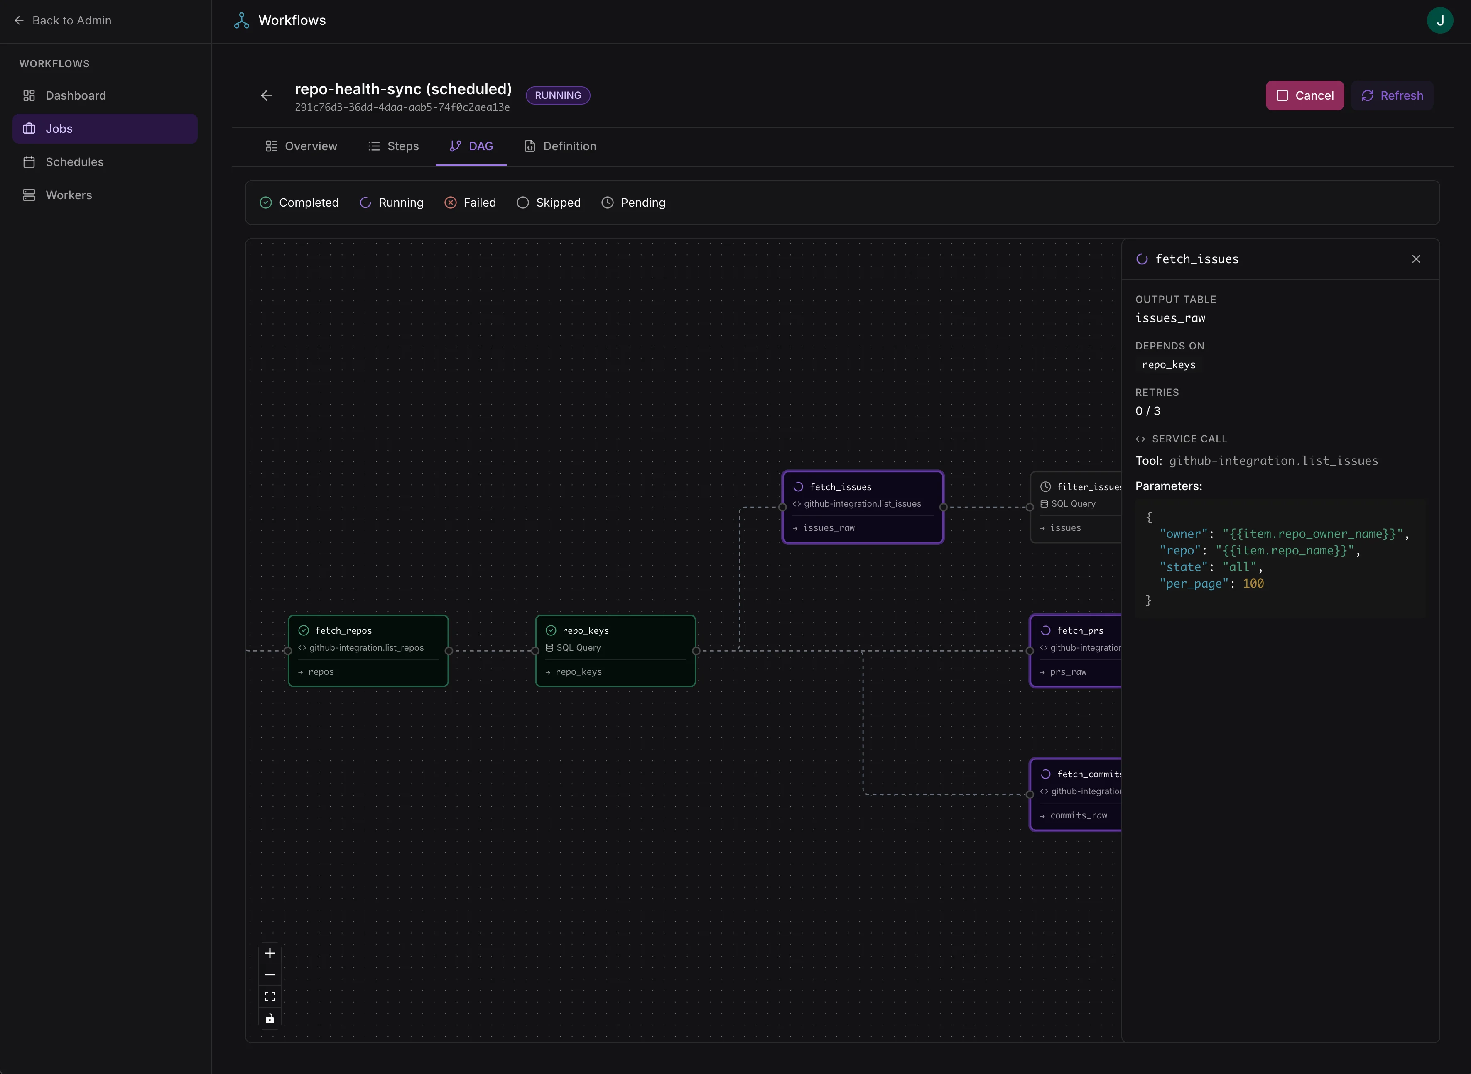Click the Completed legend item
The height and width of the screenshot is (1074, 1471).
pyautogui.click(x=299, y=203)
